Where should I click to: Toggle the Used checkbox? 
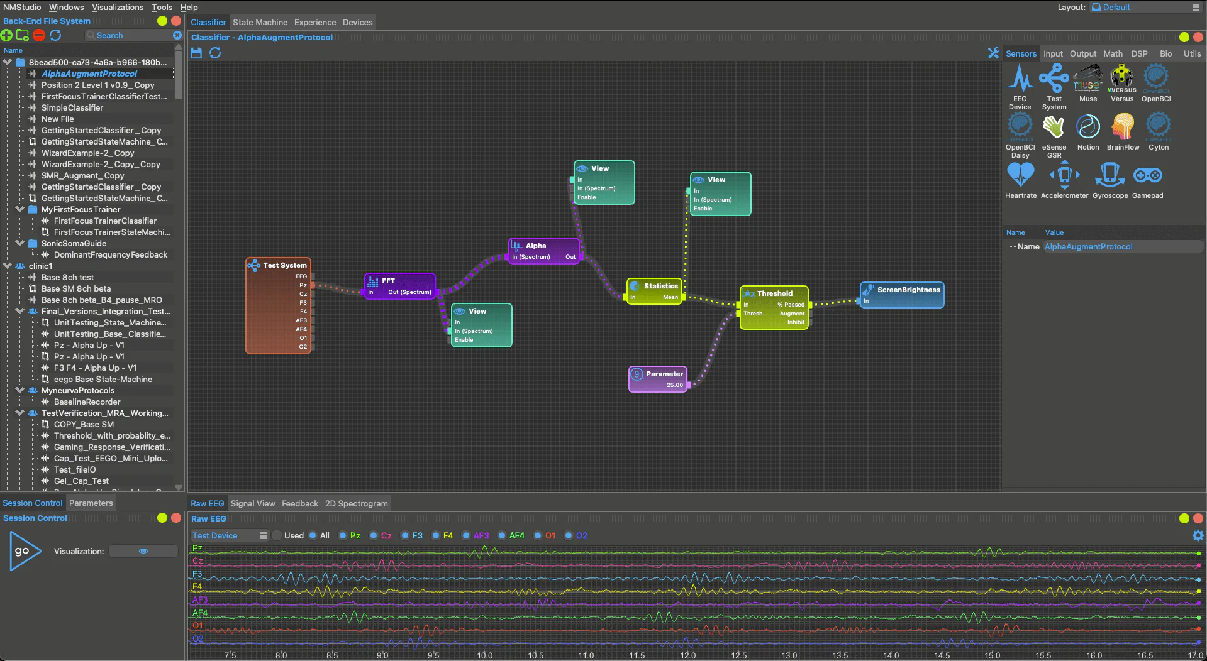276,536
